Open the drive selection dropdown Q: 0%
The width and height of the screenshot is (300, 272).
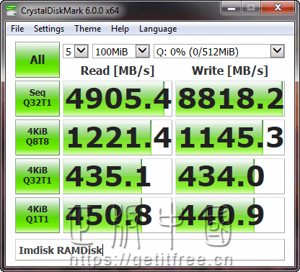(x=219, y=51)
